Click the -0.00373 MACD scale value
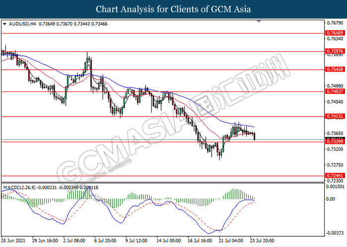 [334, 233]
